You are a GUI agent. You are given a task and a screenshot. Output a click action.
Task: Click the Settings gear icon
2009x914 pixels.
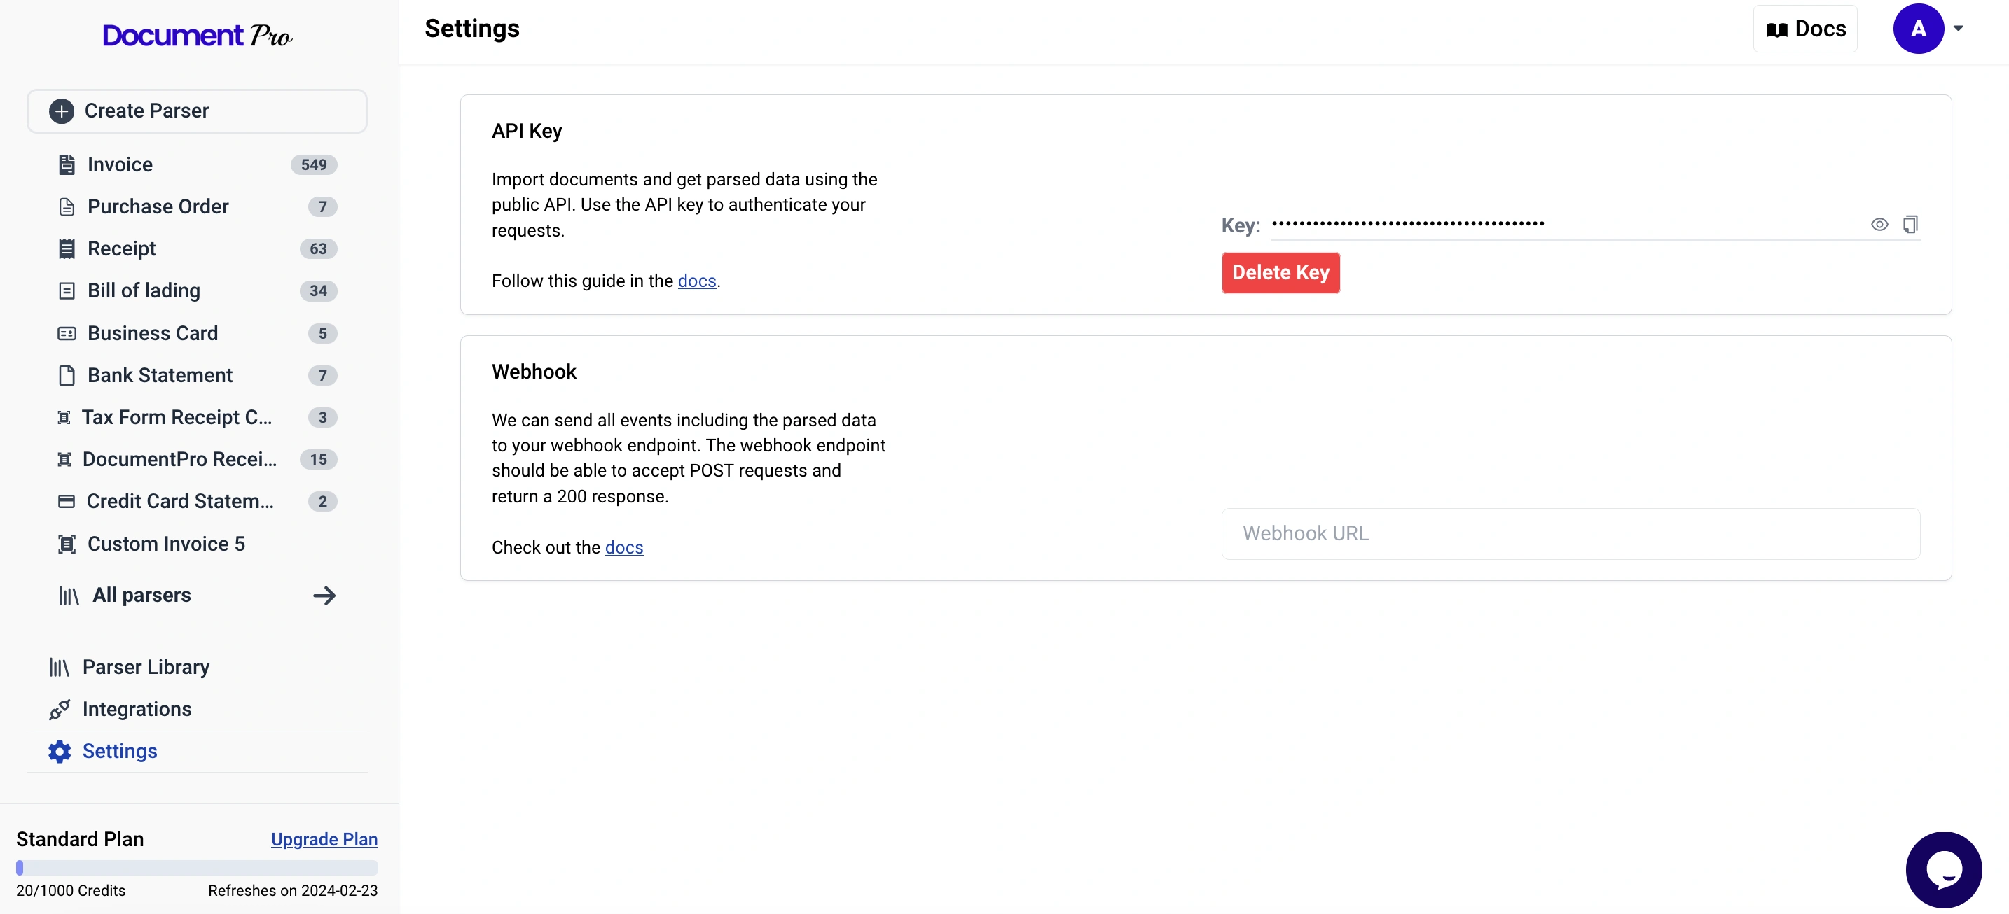59,750
